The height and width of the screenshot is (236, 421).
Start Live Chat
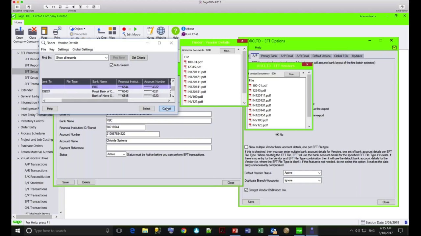click(190, 34)
